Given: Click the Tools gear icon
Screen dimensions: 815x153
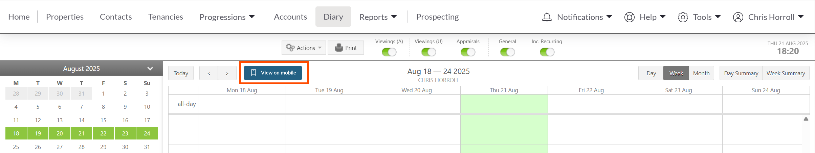Looking at the screenshot, I should pos(683,17).
